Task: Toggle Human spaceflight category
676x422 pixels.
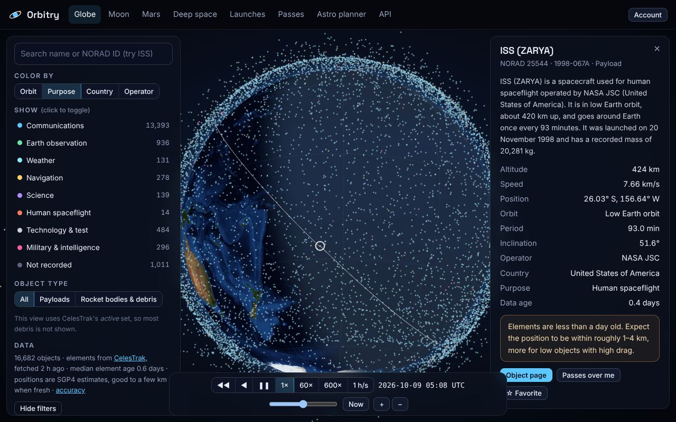Action: tap(93, 213)
